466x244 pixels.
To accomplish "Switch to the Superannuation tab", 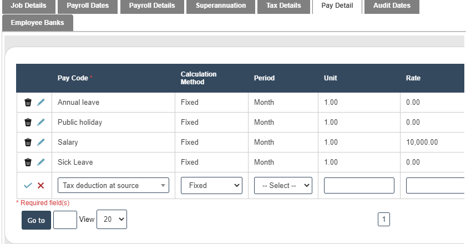I will pos(220,6).
